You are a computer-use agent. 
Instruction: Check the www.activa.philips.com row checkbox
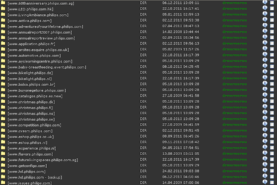272,20
